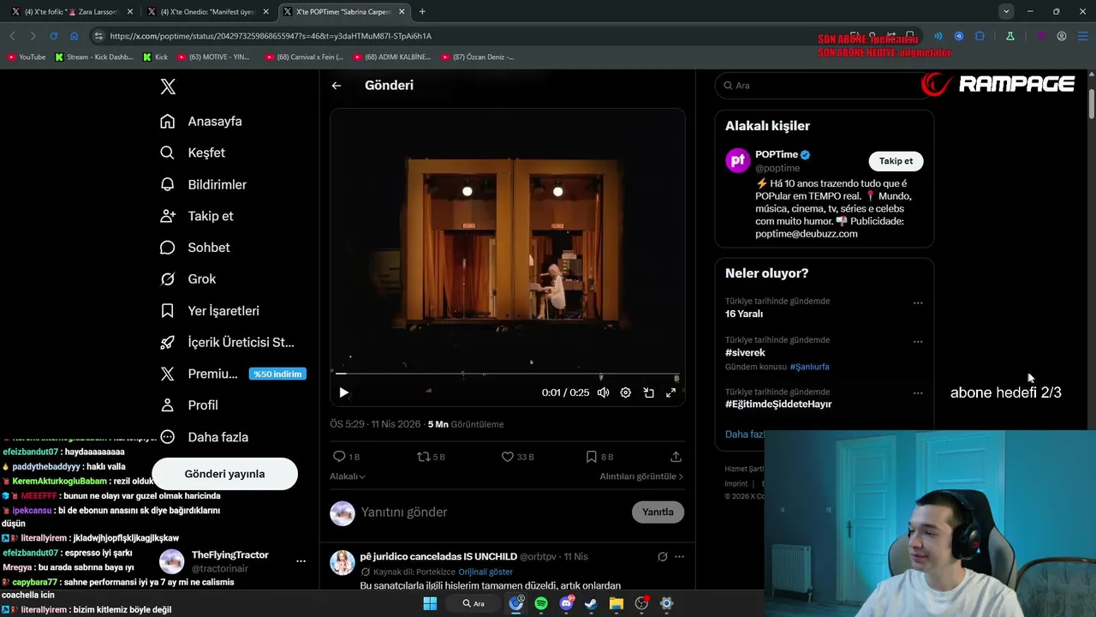Click #Şanlıurfa hashtag link
The image size is (1096, 617).
pos(809,367)
